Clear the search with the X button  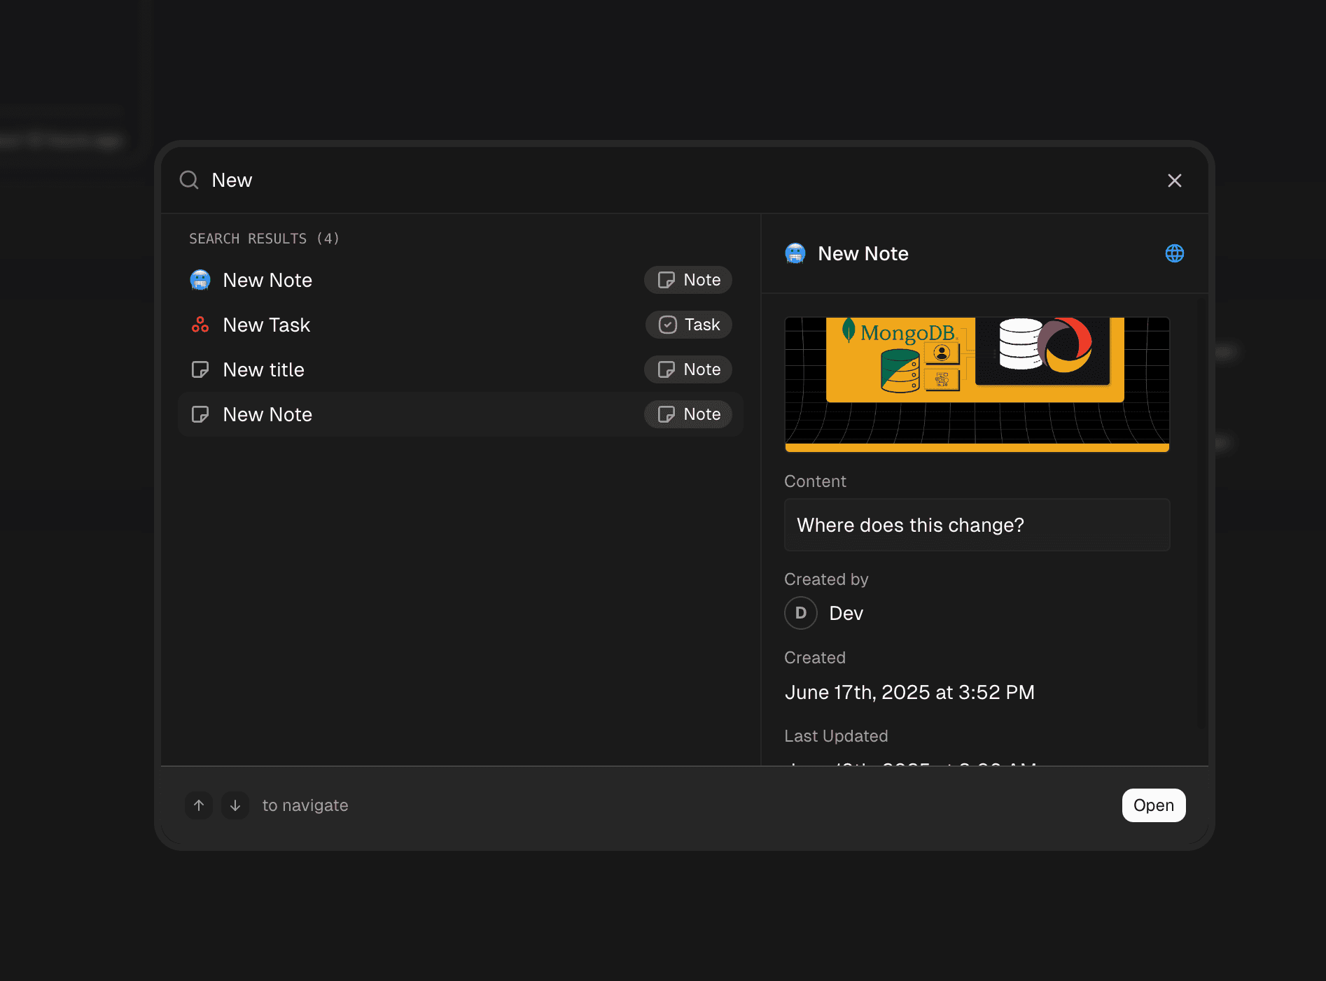pos(1174,180)
